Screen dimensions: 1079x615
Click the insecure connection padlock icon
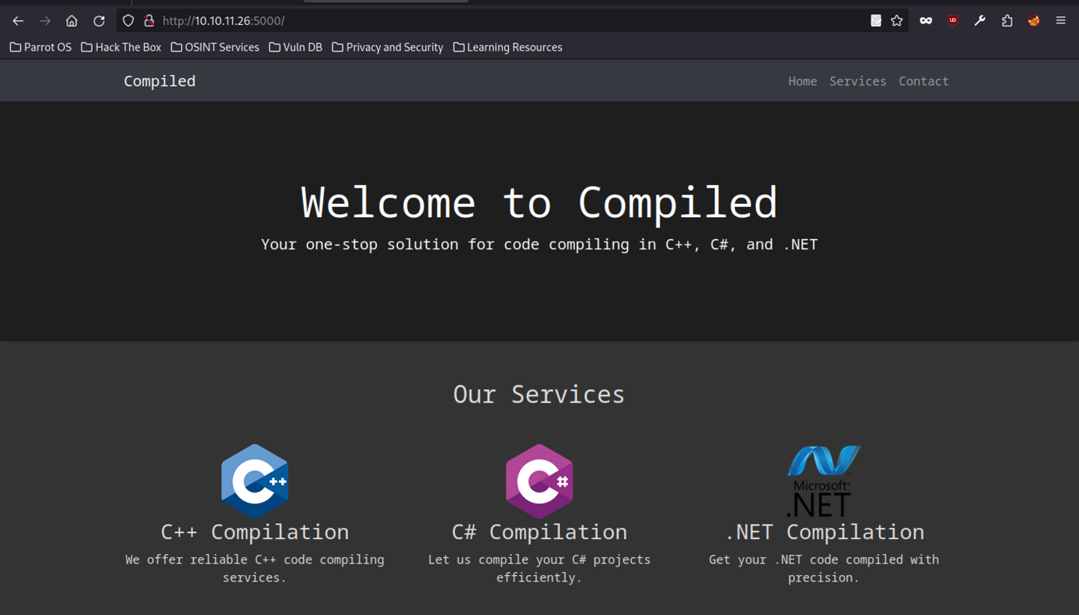tap(149, 21)
